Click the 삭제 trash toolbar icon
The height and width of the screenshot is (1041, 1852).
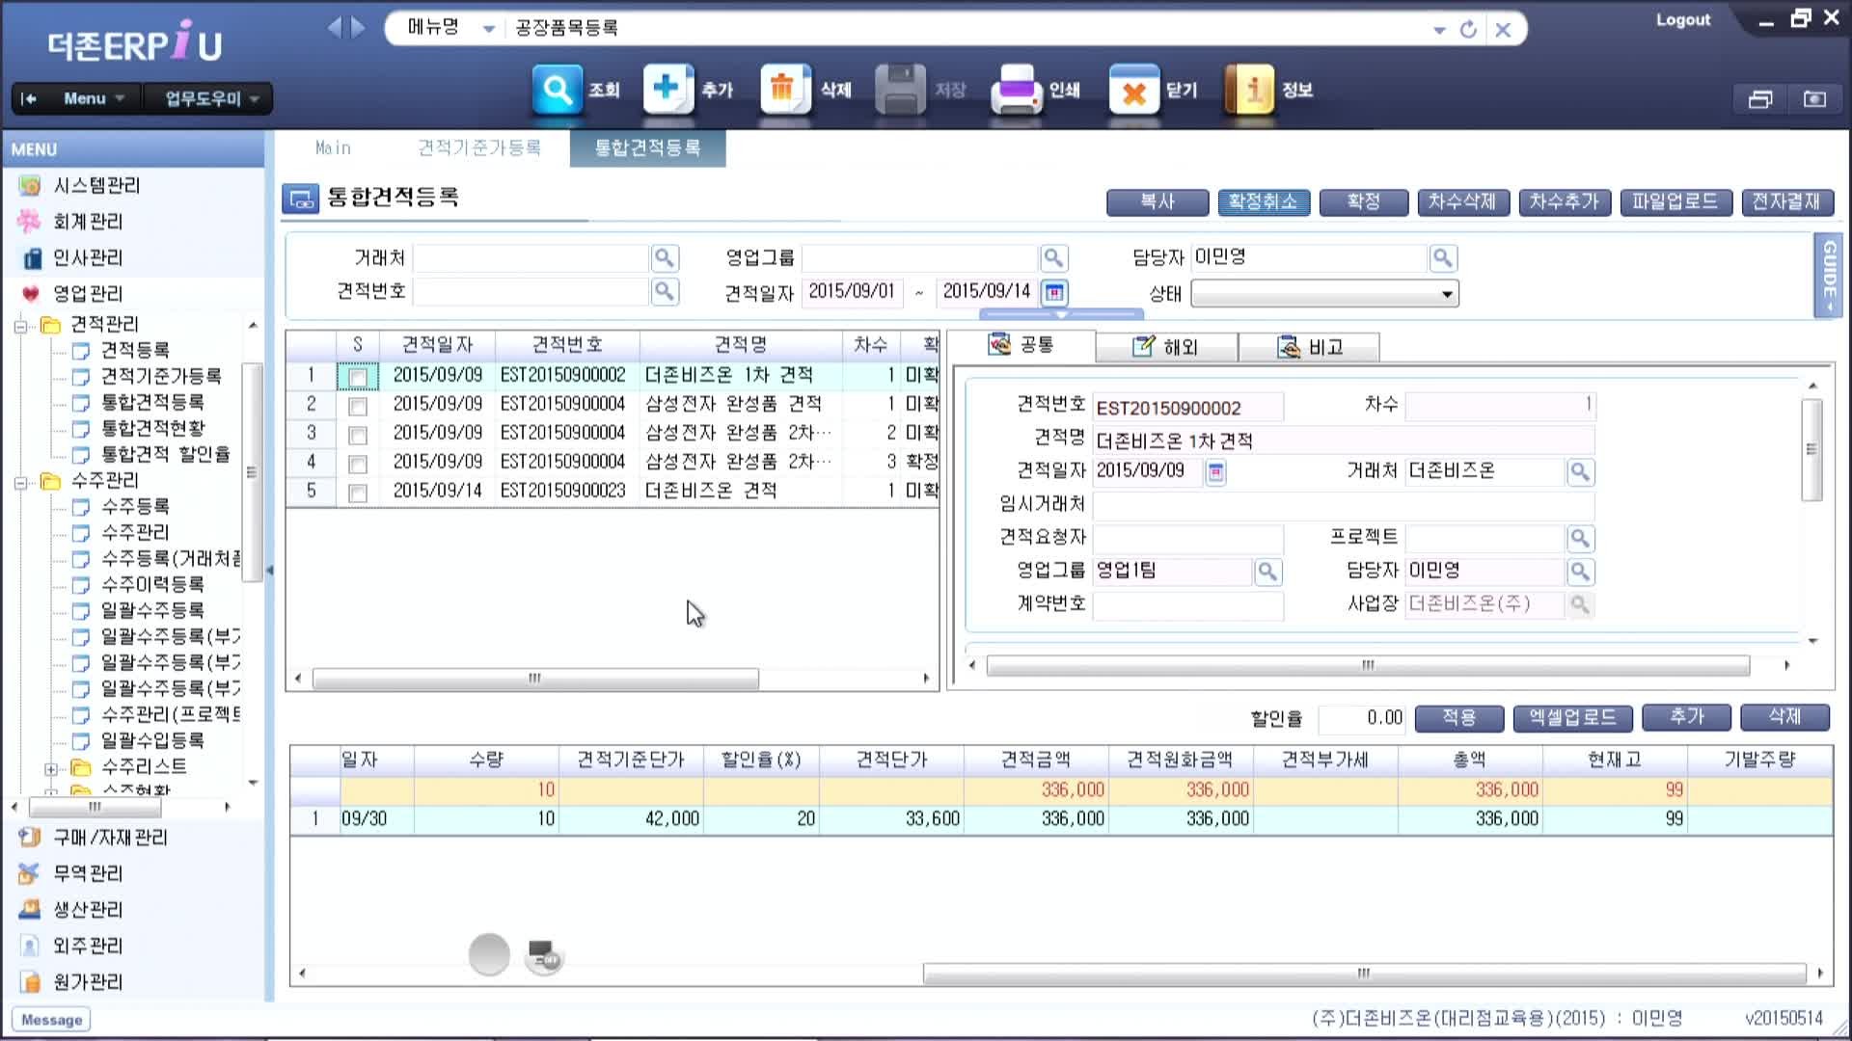(x=784, y=91)
